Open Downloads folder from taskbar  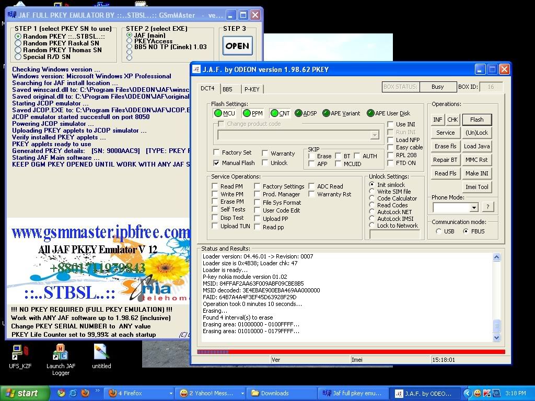(282, 393)
